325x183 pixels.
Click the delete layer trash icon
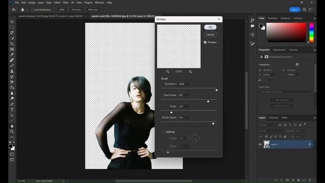(310, 180)
